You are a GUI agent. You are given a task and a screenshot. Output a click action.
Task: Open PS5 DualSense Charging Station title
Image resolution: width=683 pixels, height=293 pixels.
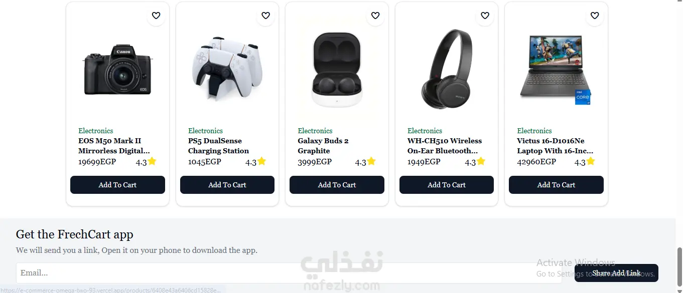[x=218, y=146]
